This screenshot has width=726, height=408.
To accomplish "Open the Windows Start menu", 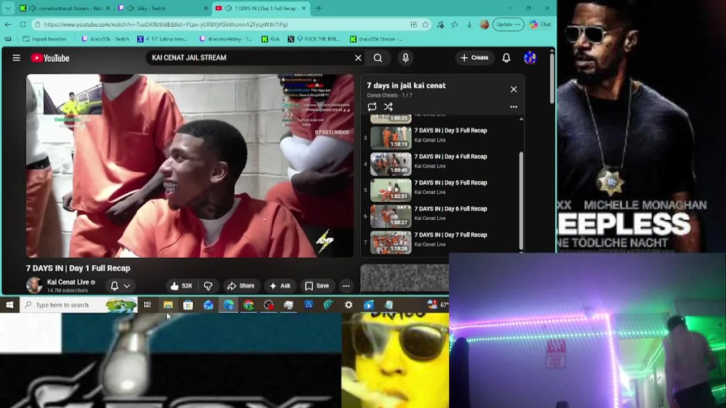I will [10, 305].
